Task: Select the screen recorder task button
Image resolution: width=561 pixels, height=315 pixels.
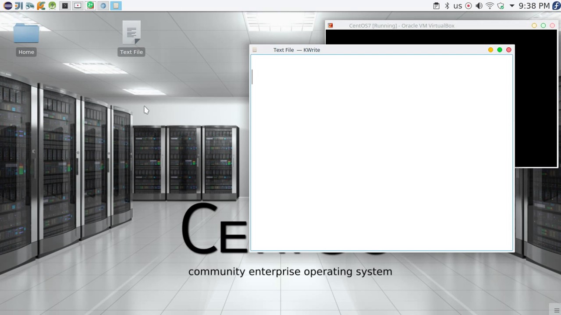Action: tap(78, 6)
